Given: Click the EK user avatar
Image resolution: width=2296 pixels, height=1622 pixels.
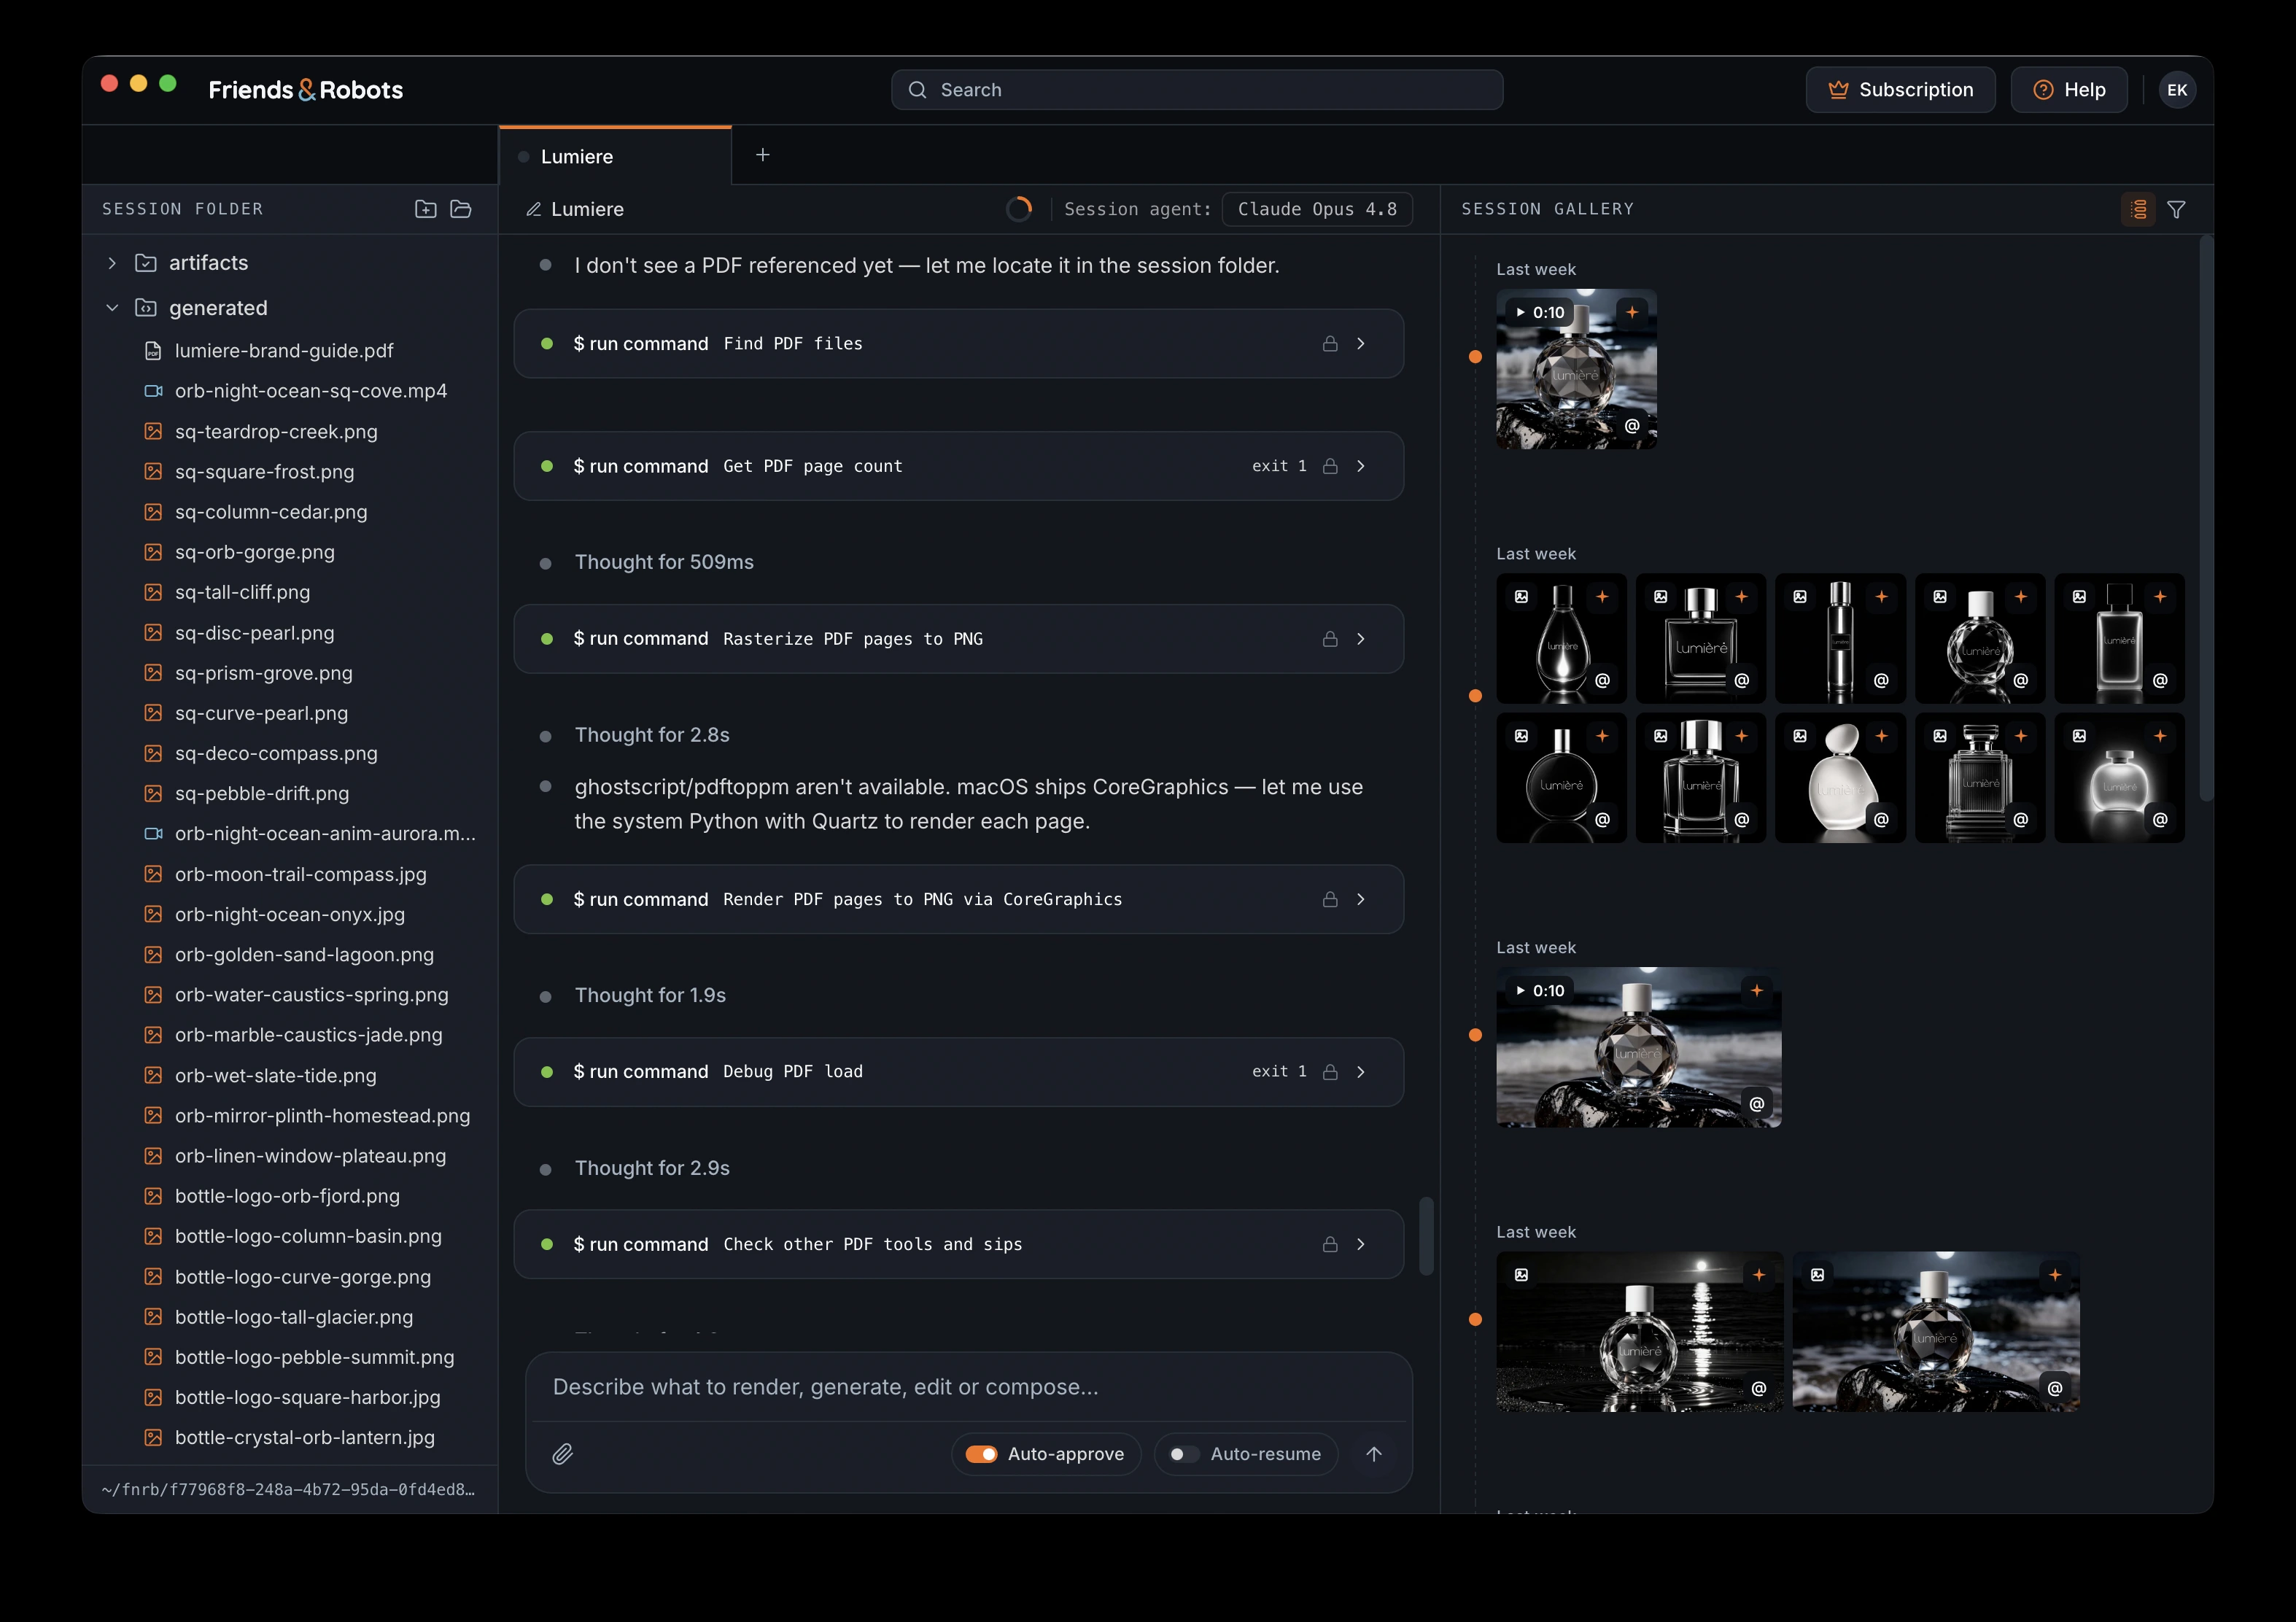Looking at the screenshot, I should point(2177,90).
